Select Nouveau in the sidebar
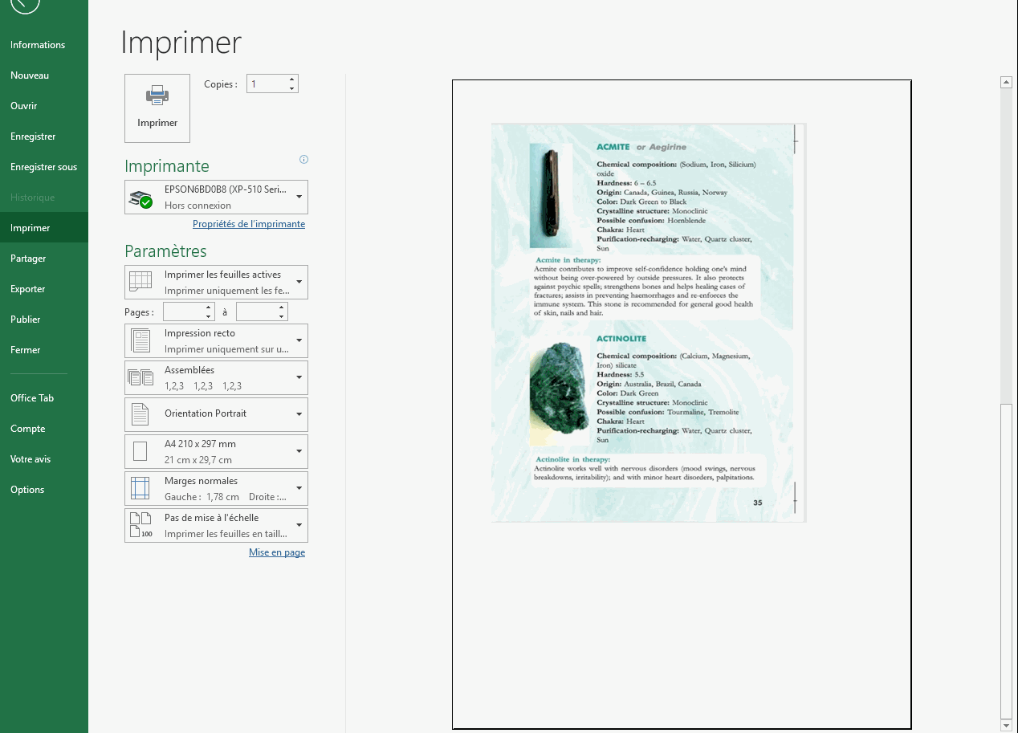1018x733 pixels. pos(44,75)
